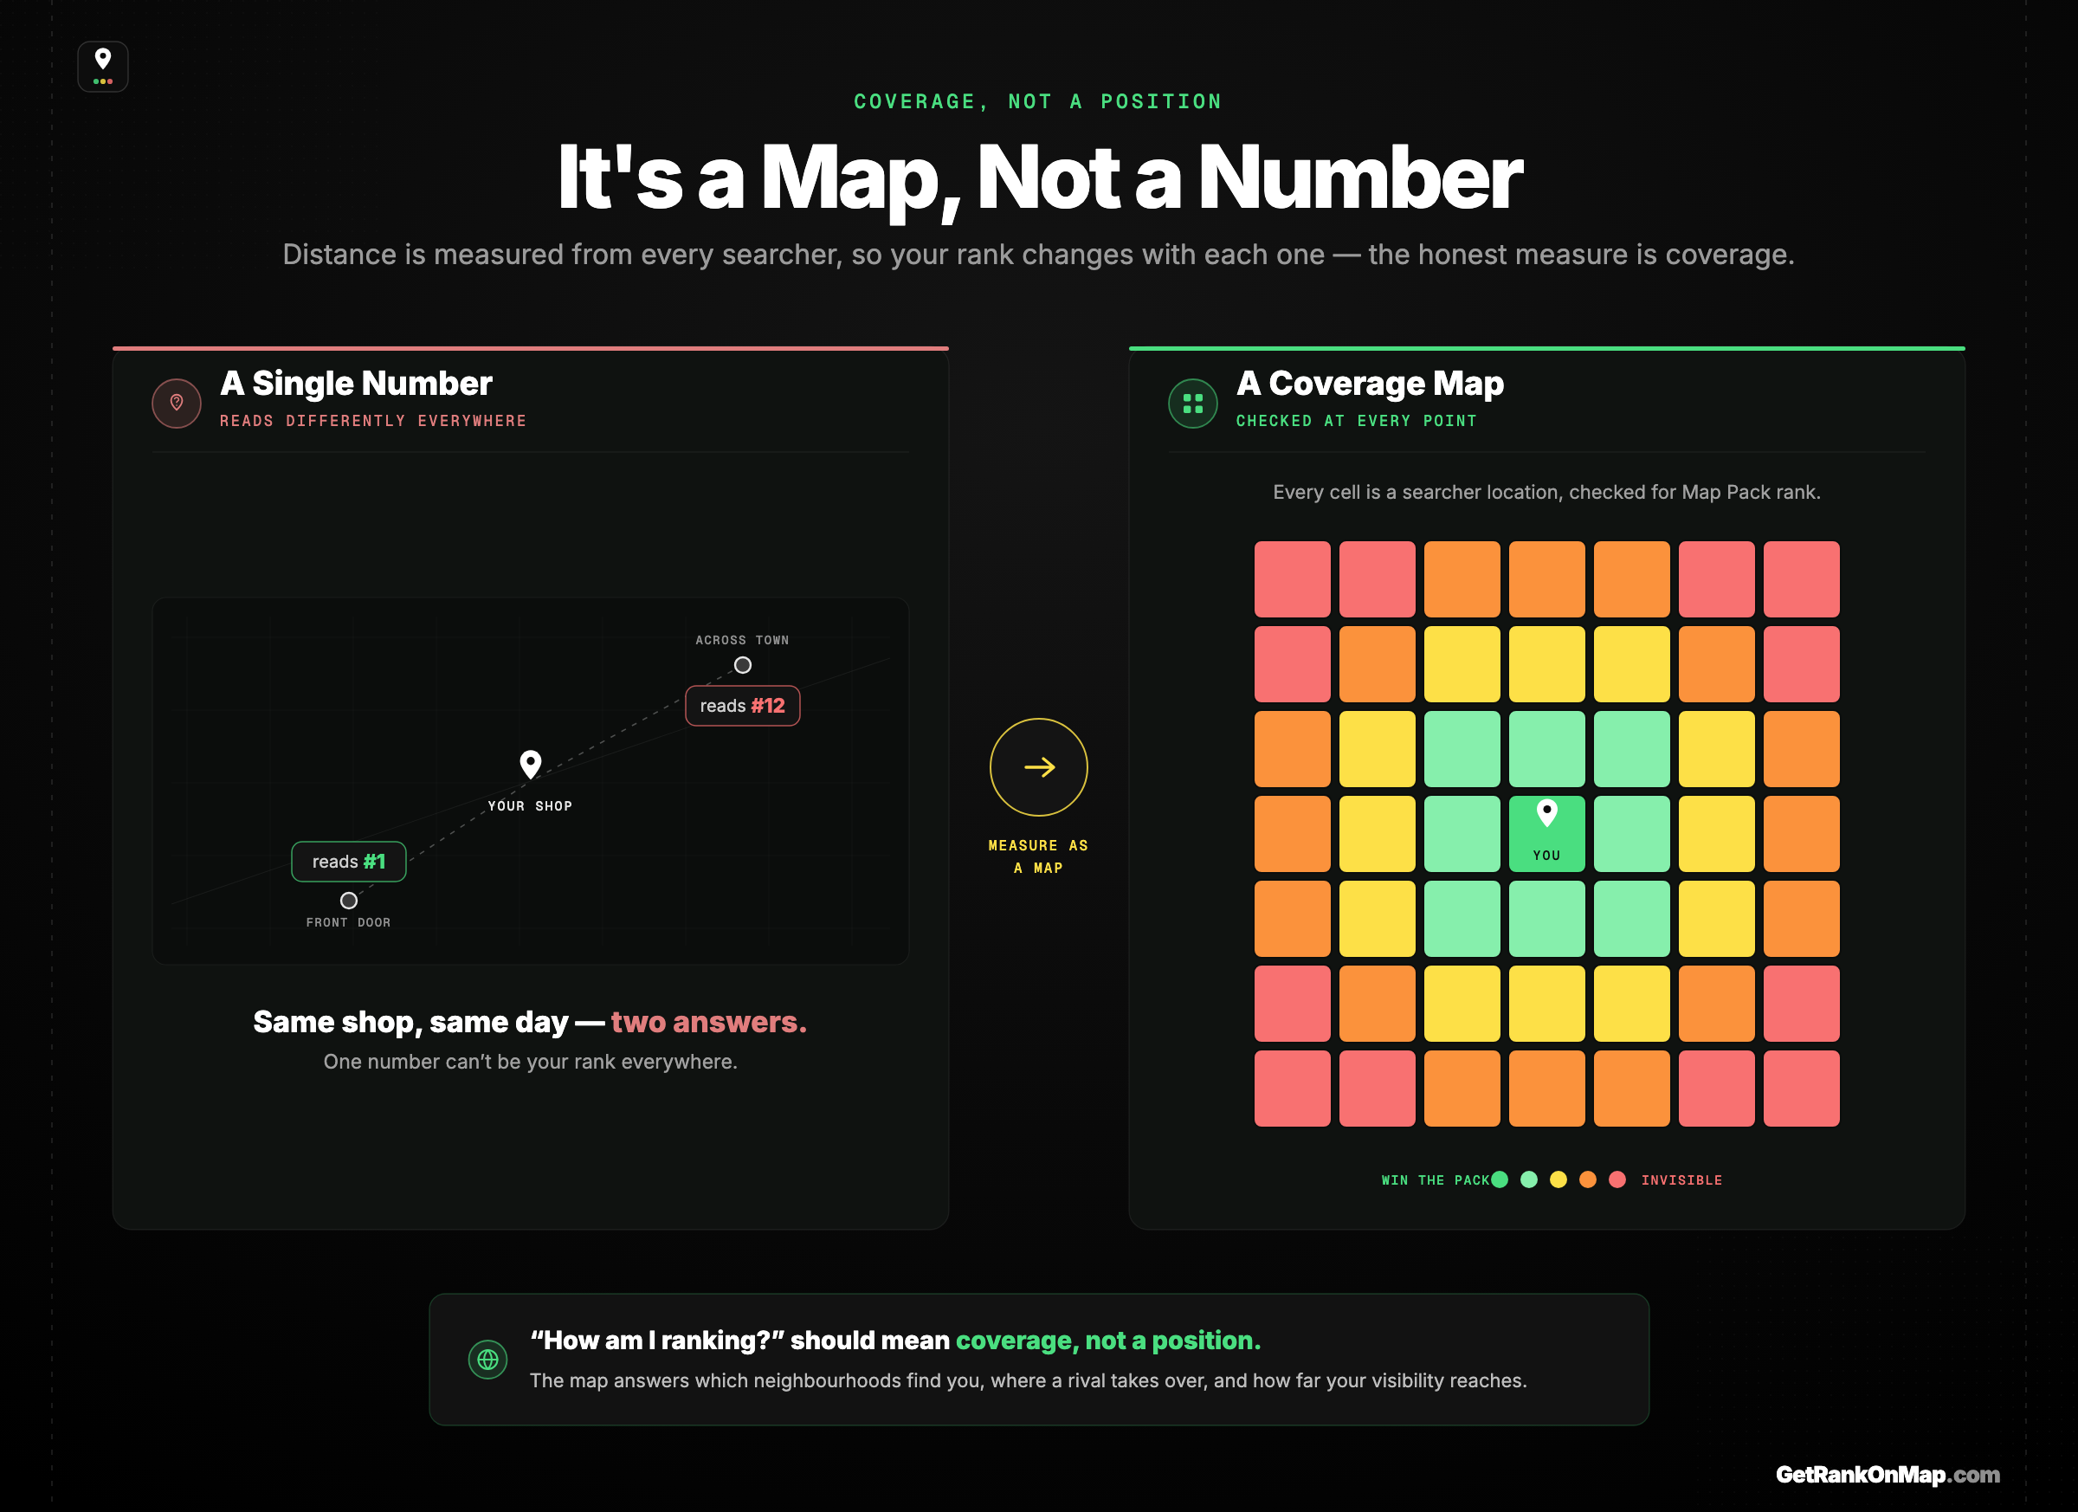Screen dimensions: 2078x1512
Task: Open the GetRankOnMap.com link
Action: point(1888,1474)
